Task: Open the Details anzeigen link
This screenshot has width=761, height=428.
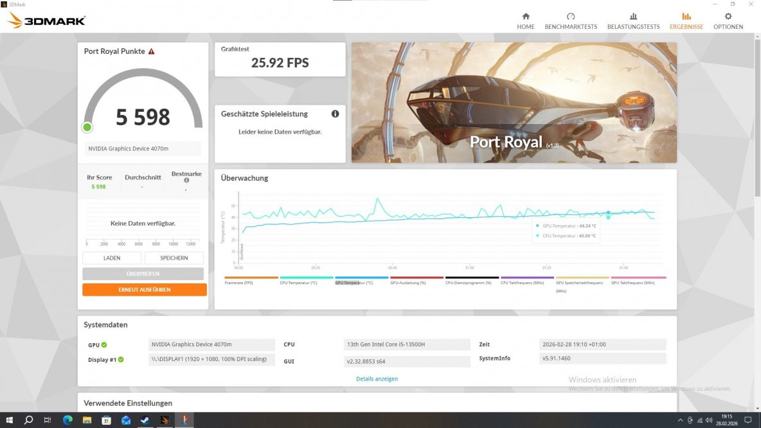Action: point(377,379)
